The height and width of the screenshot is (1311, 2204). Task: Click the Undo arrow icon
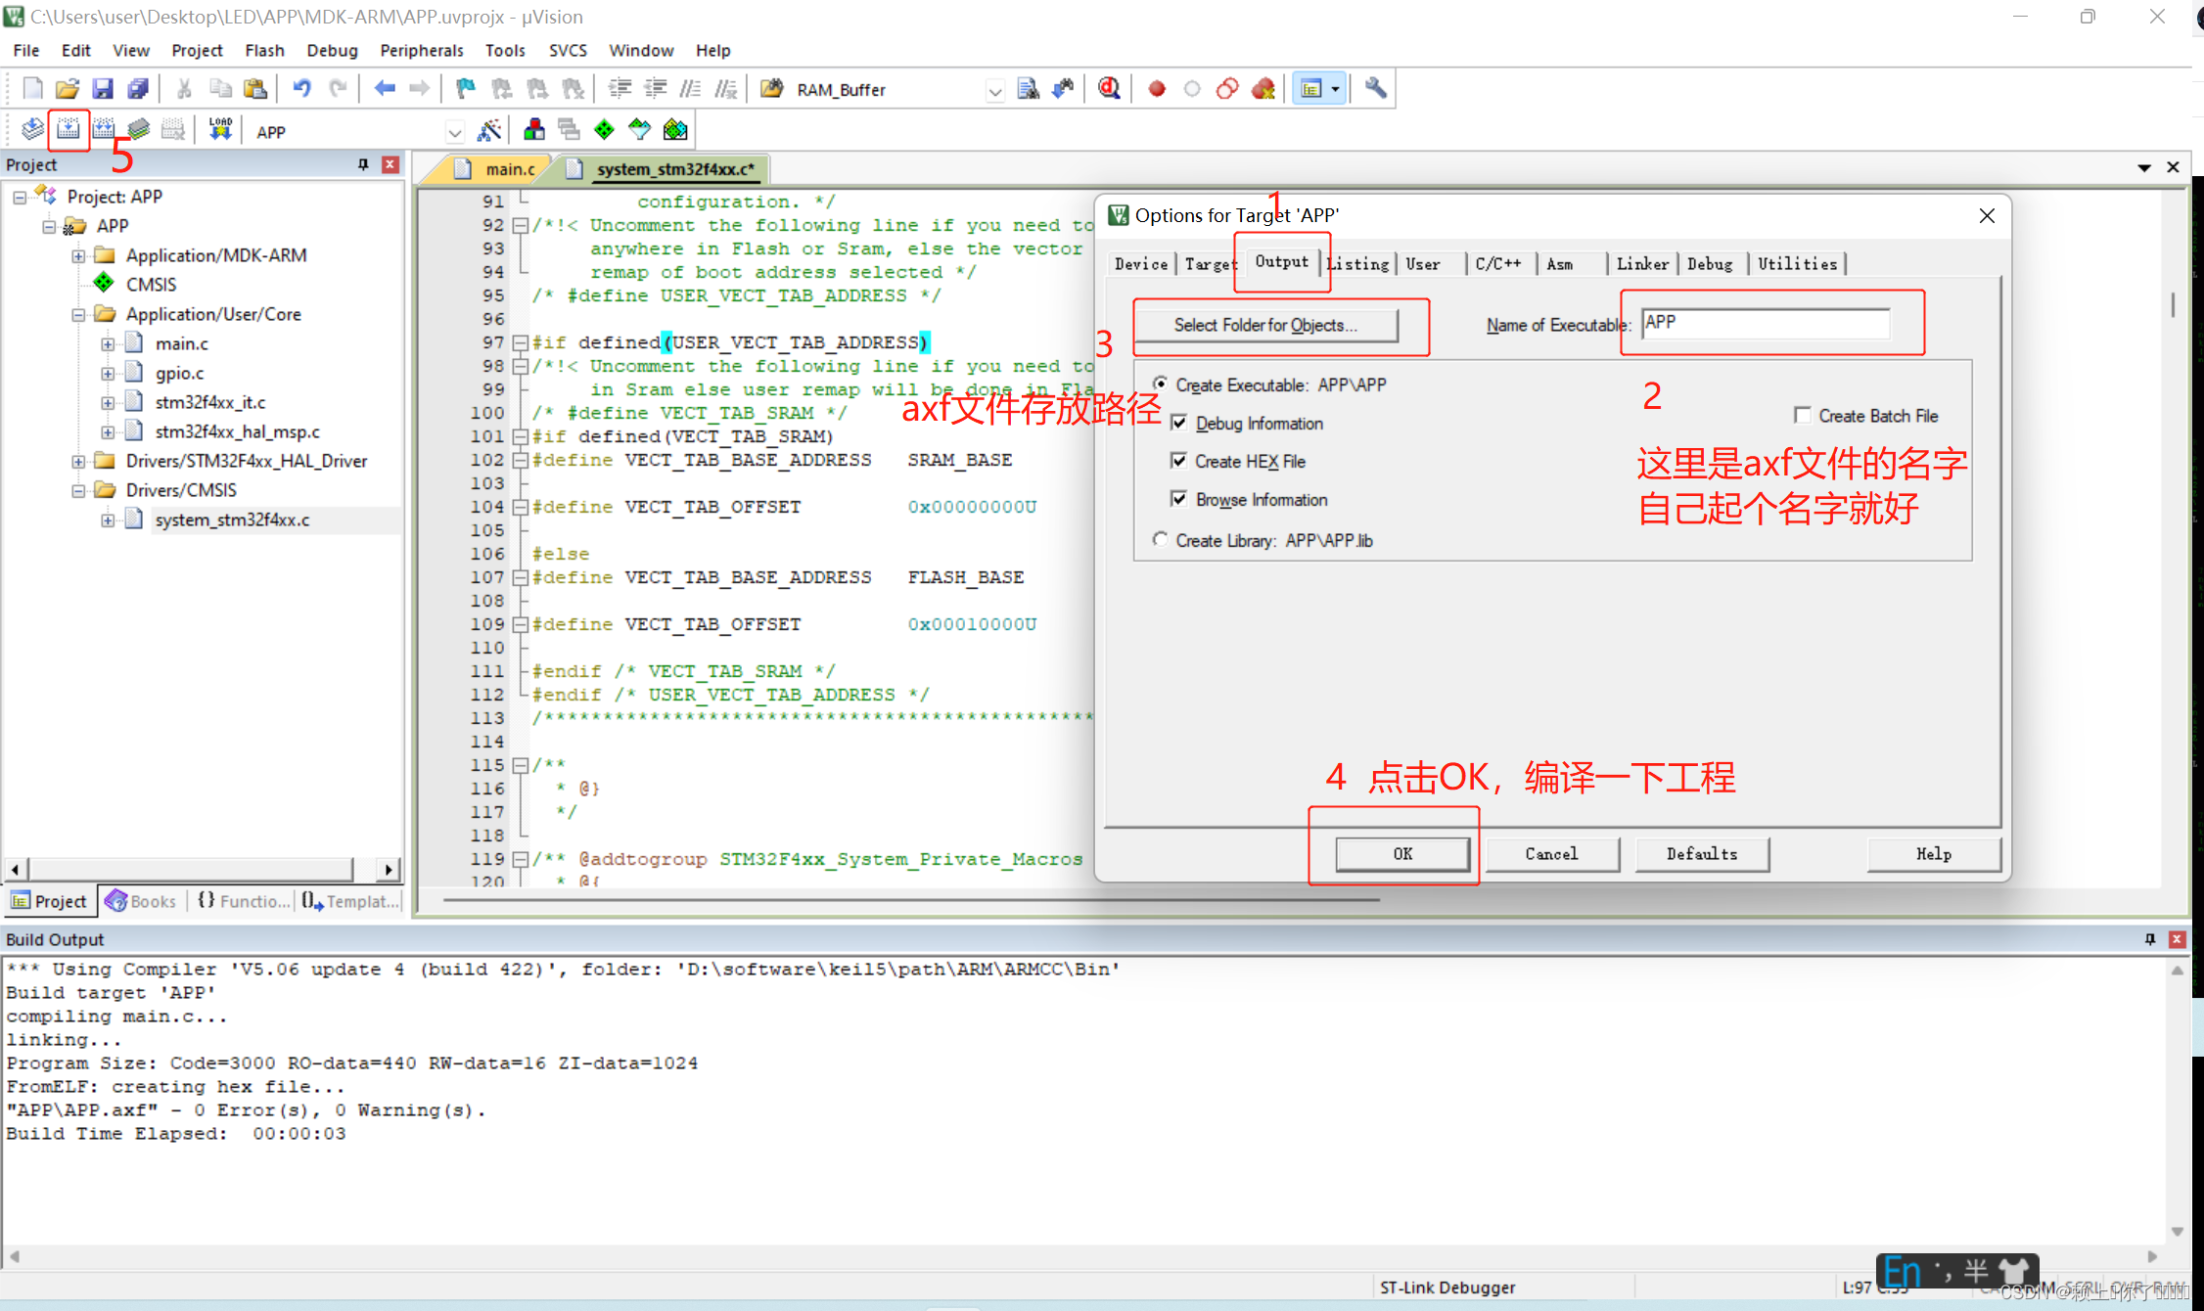click(x=301, y=89)
